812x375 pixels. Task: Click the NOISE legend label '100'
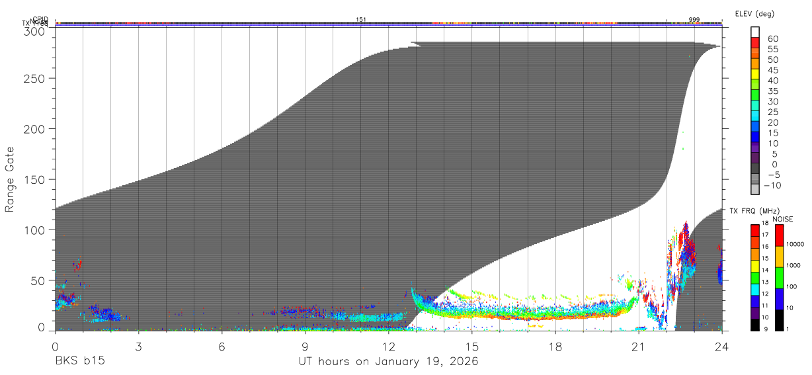[x=792, y=286]
